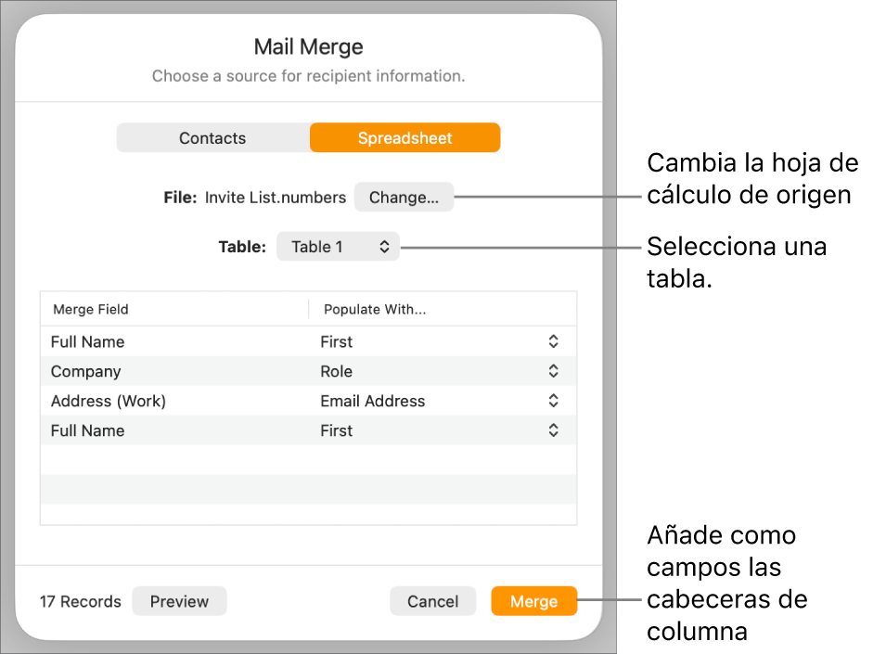Viewport: 886px width, 654px height.
Task: Click Change to pick a different spreadsheet
Action: point(404,197)
